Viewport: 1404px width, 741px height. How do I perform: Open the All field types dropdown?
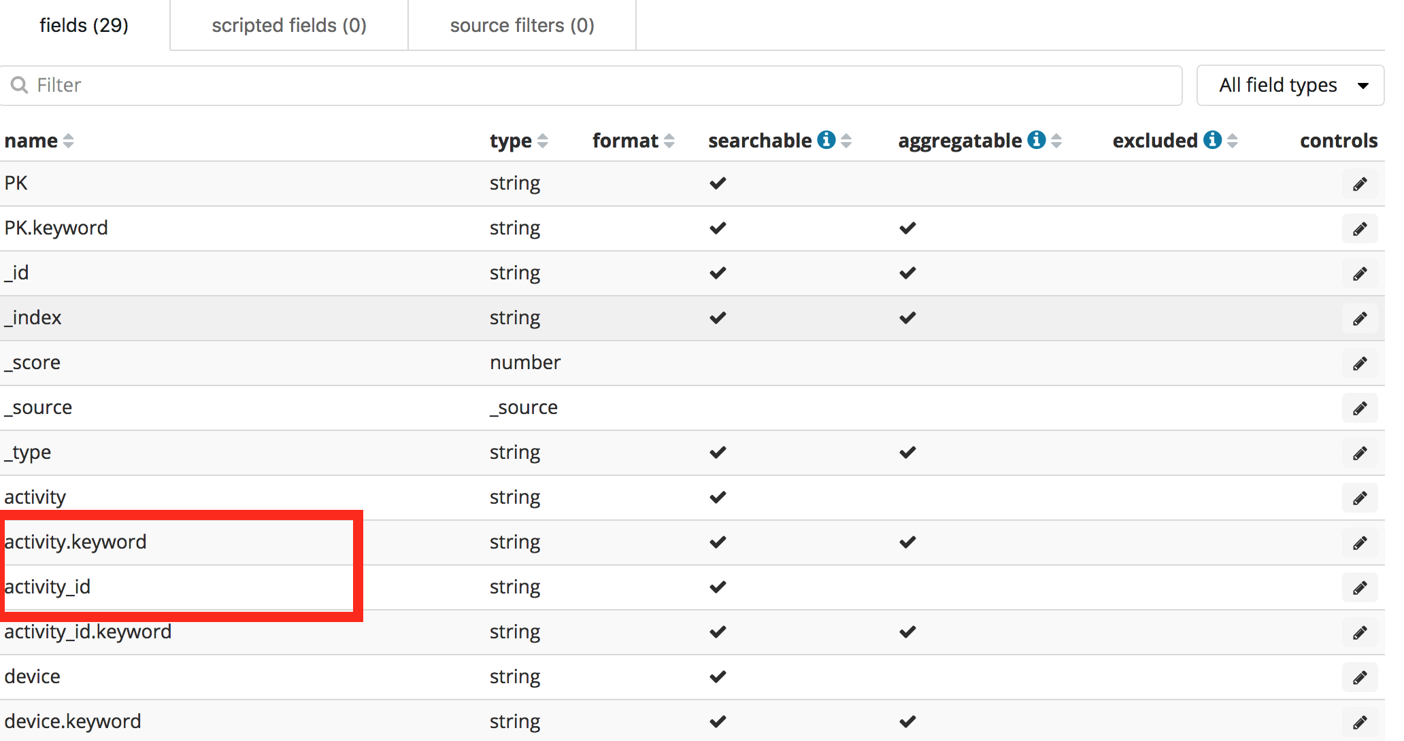[x=1290, y=86]
